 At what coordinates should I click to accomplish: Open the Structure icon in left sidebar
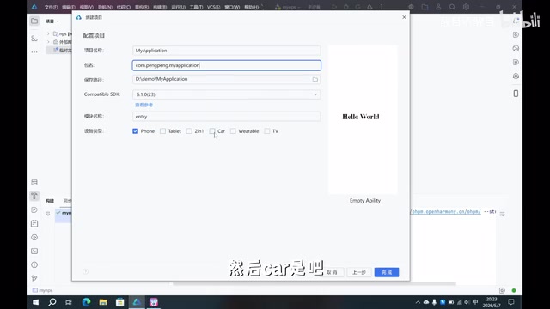[x=34, y=39]
